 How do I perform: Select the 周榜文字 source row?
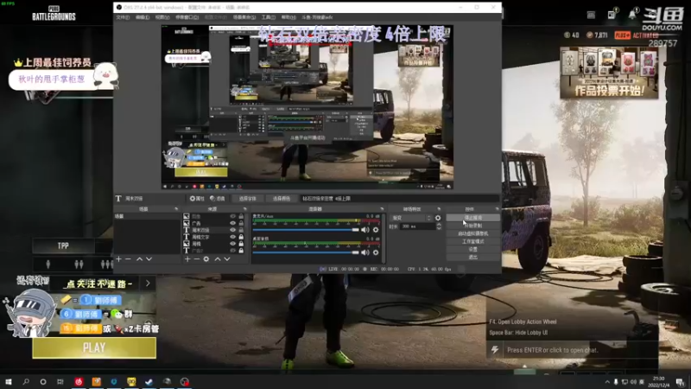coord(213,237)
